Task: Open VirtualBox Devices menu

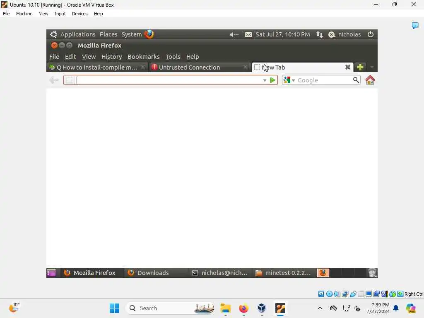Action: 79,14
